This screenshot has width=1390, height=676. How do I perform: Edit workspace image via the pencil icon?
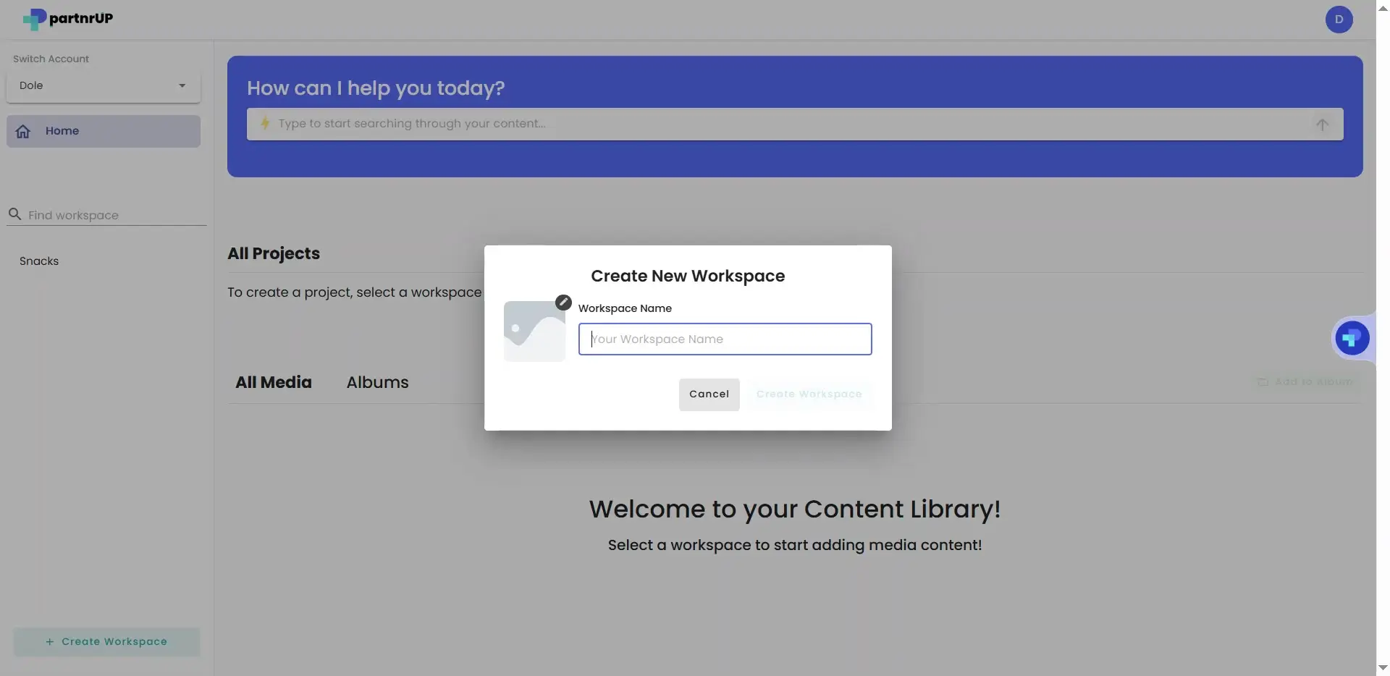tap(563, 302)
